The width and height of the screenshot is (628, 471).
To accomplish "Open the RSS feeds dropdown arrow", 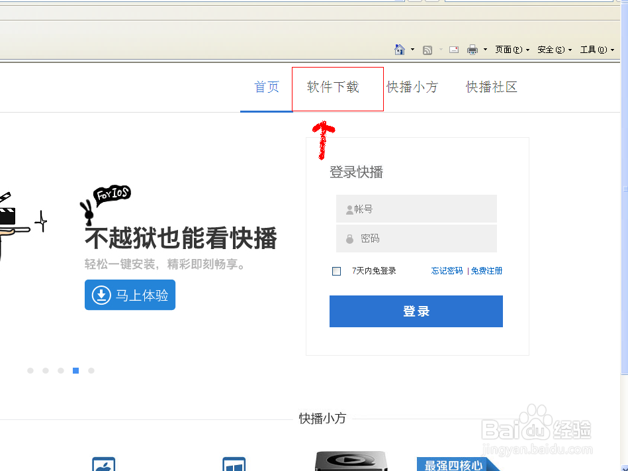I will tap(441, 50).
